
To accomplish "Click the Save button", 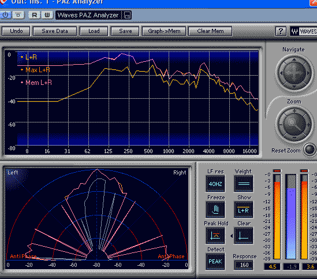I will (x=125, y=31).
